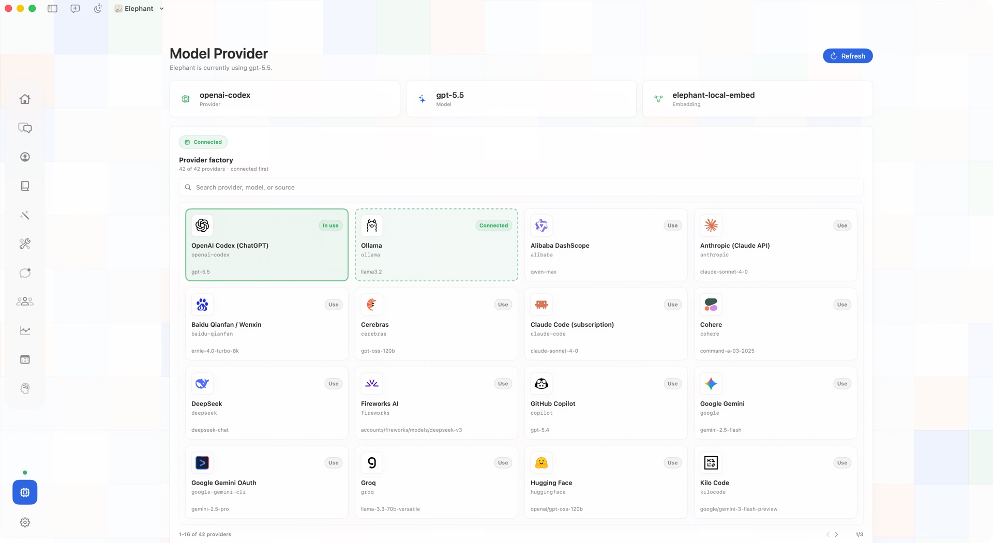
Task: Click the OpenAI Codex logo
Action: coord(202,225)
